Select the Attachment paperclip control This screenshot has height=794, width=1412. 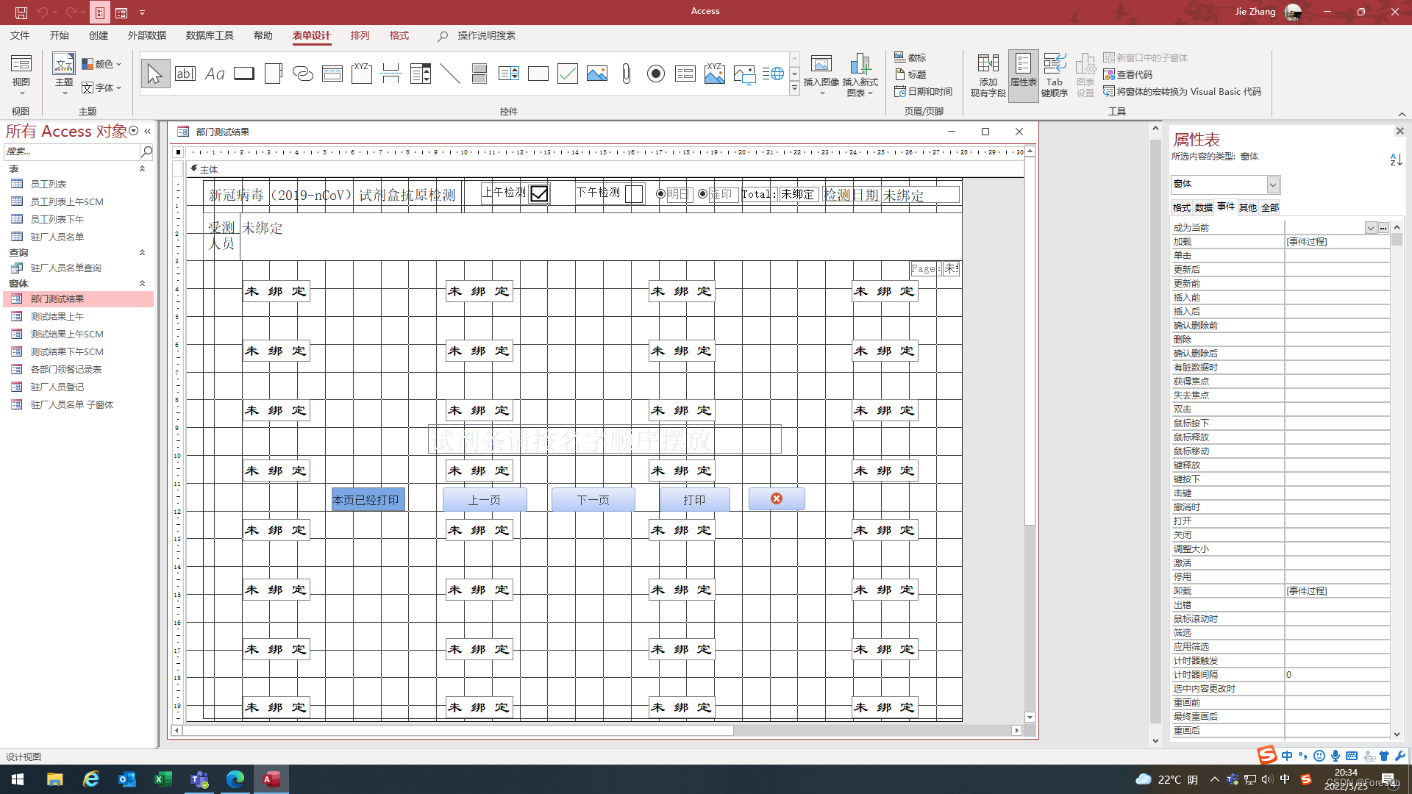coord(627,74)
